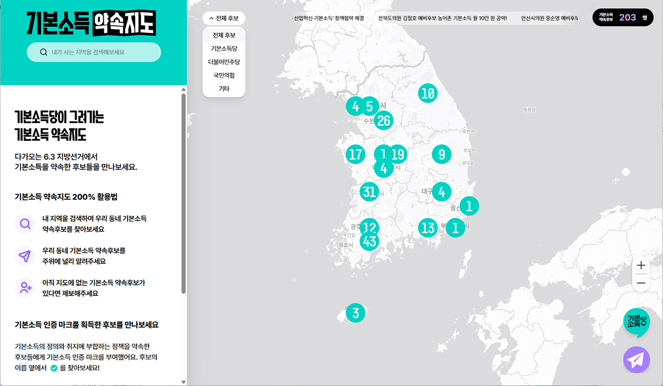Choose 기본소득당 from the party filter

tap(224, 49)
